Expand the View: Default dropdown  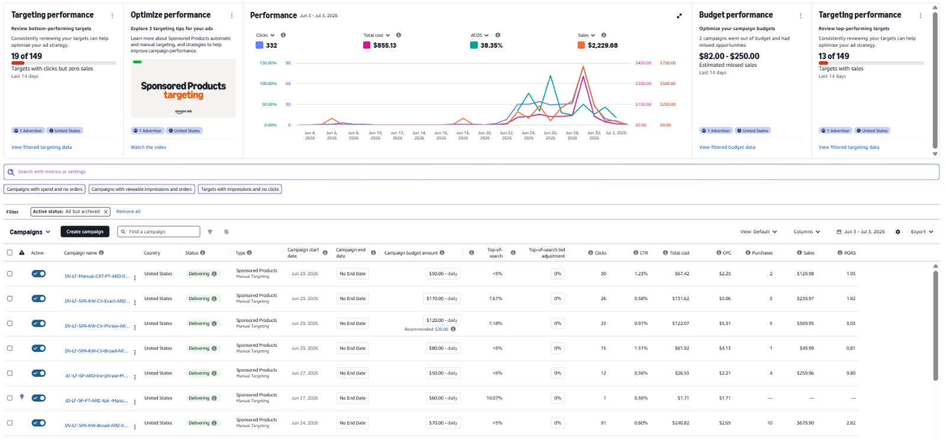tap(759, 232)
